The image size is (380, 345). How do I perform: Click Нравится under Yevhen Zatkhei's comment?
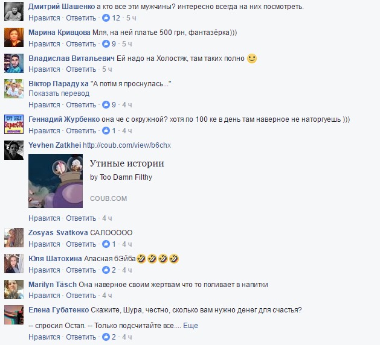[x=44, y=218]
